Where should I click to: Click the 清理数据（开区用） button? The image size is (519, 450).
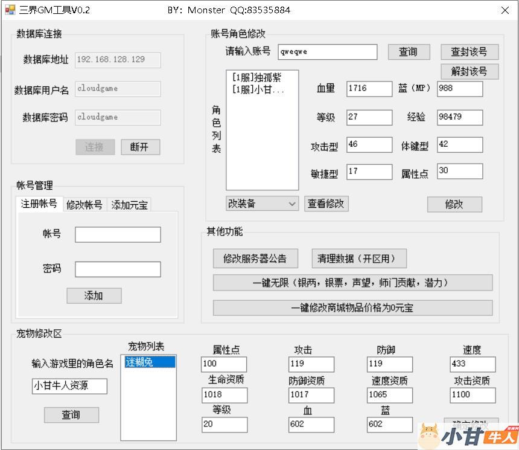[358, 259]
